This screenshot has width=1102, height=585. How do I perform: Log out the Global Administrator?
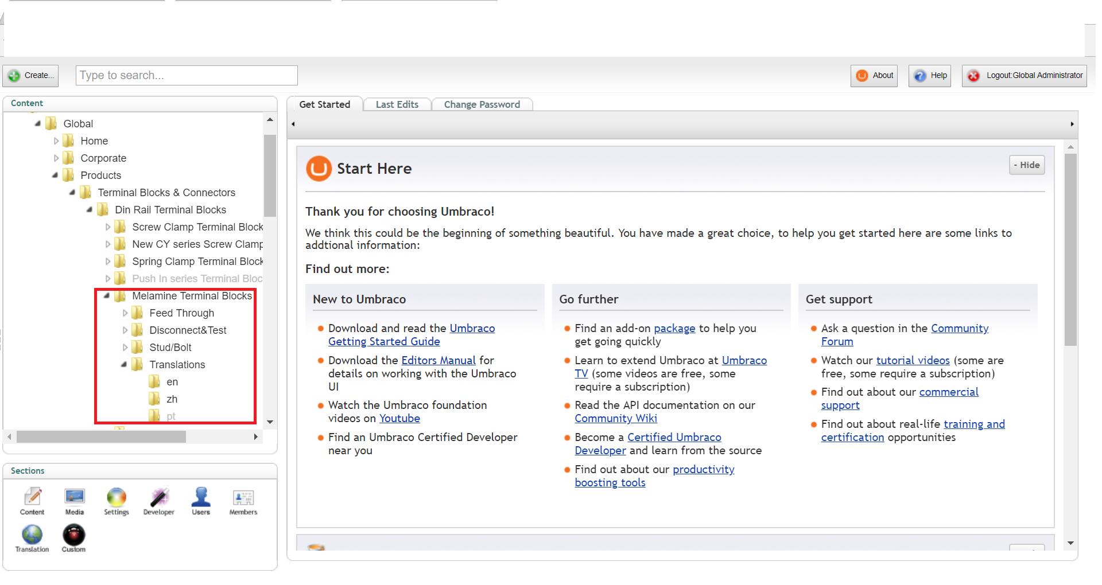[1025, 75]
